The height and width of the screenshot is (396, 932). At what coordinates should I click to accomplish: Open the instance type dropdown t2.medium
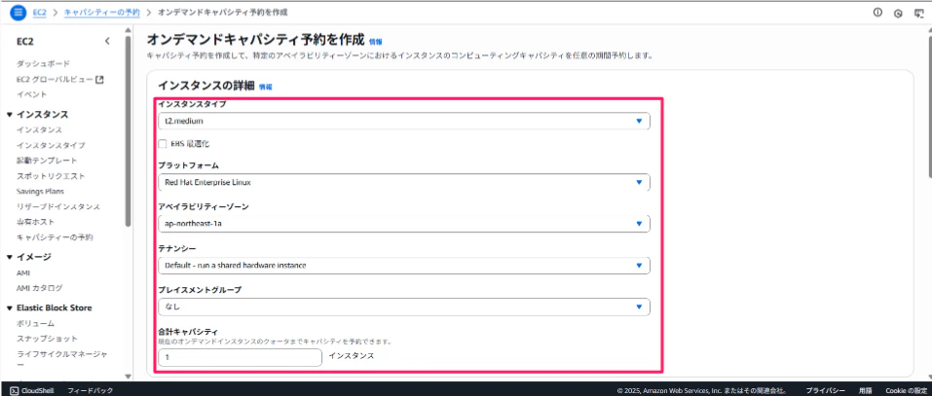pos(404,121)
